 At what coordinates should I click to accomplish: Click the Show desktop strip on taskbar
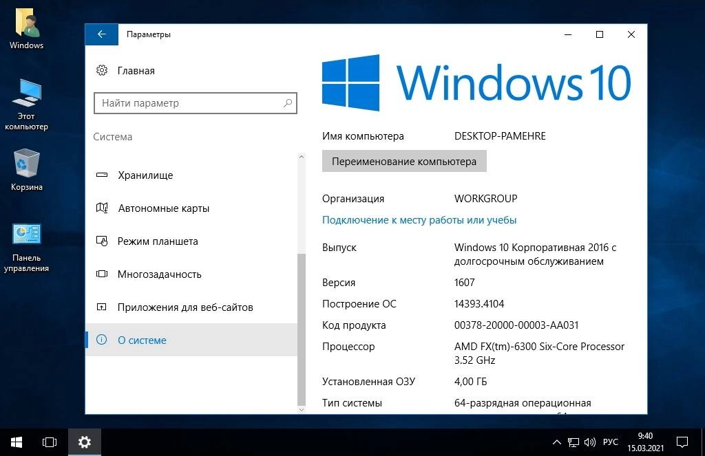point(703,442)
